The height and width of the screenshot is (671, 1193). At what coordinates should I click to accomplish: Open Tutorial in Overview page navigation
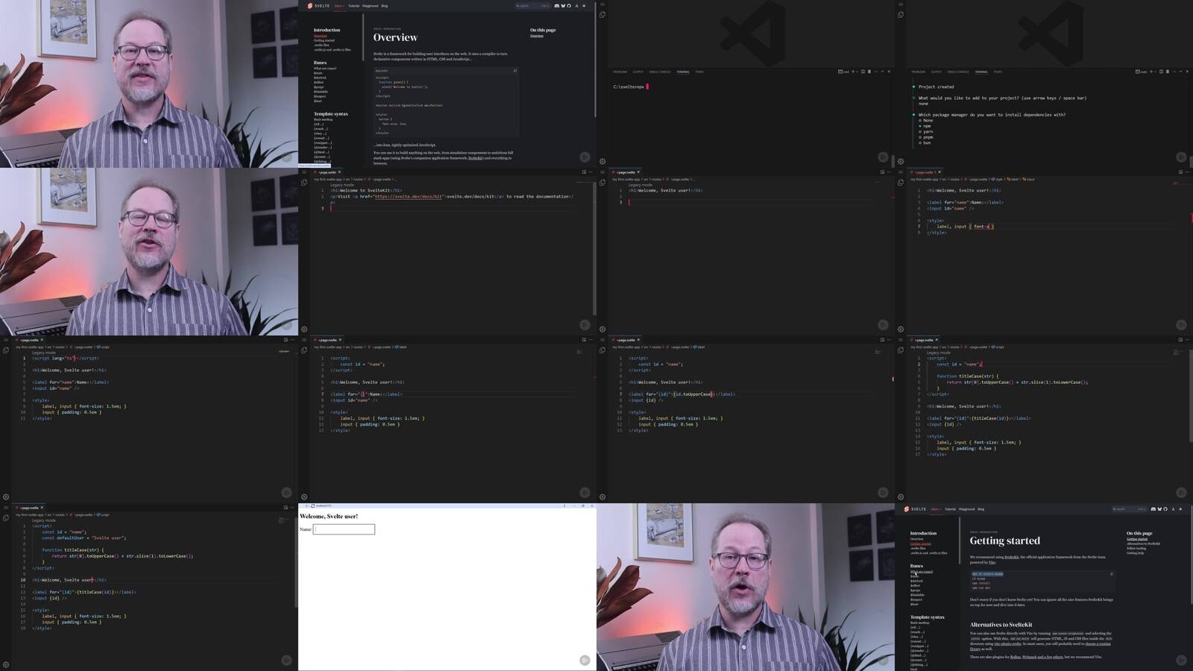pyautogui.click(x=353, y=6)
